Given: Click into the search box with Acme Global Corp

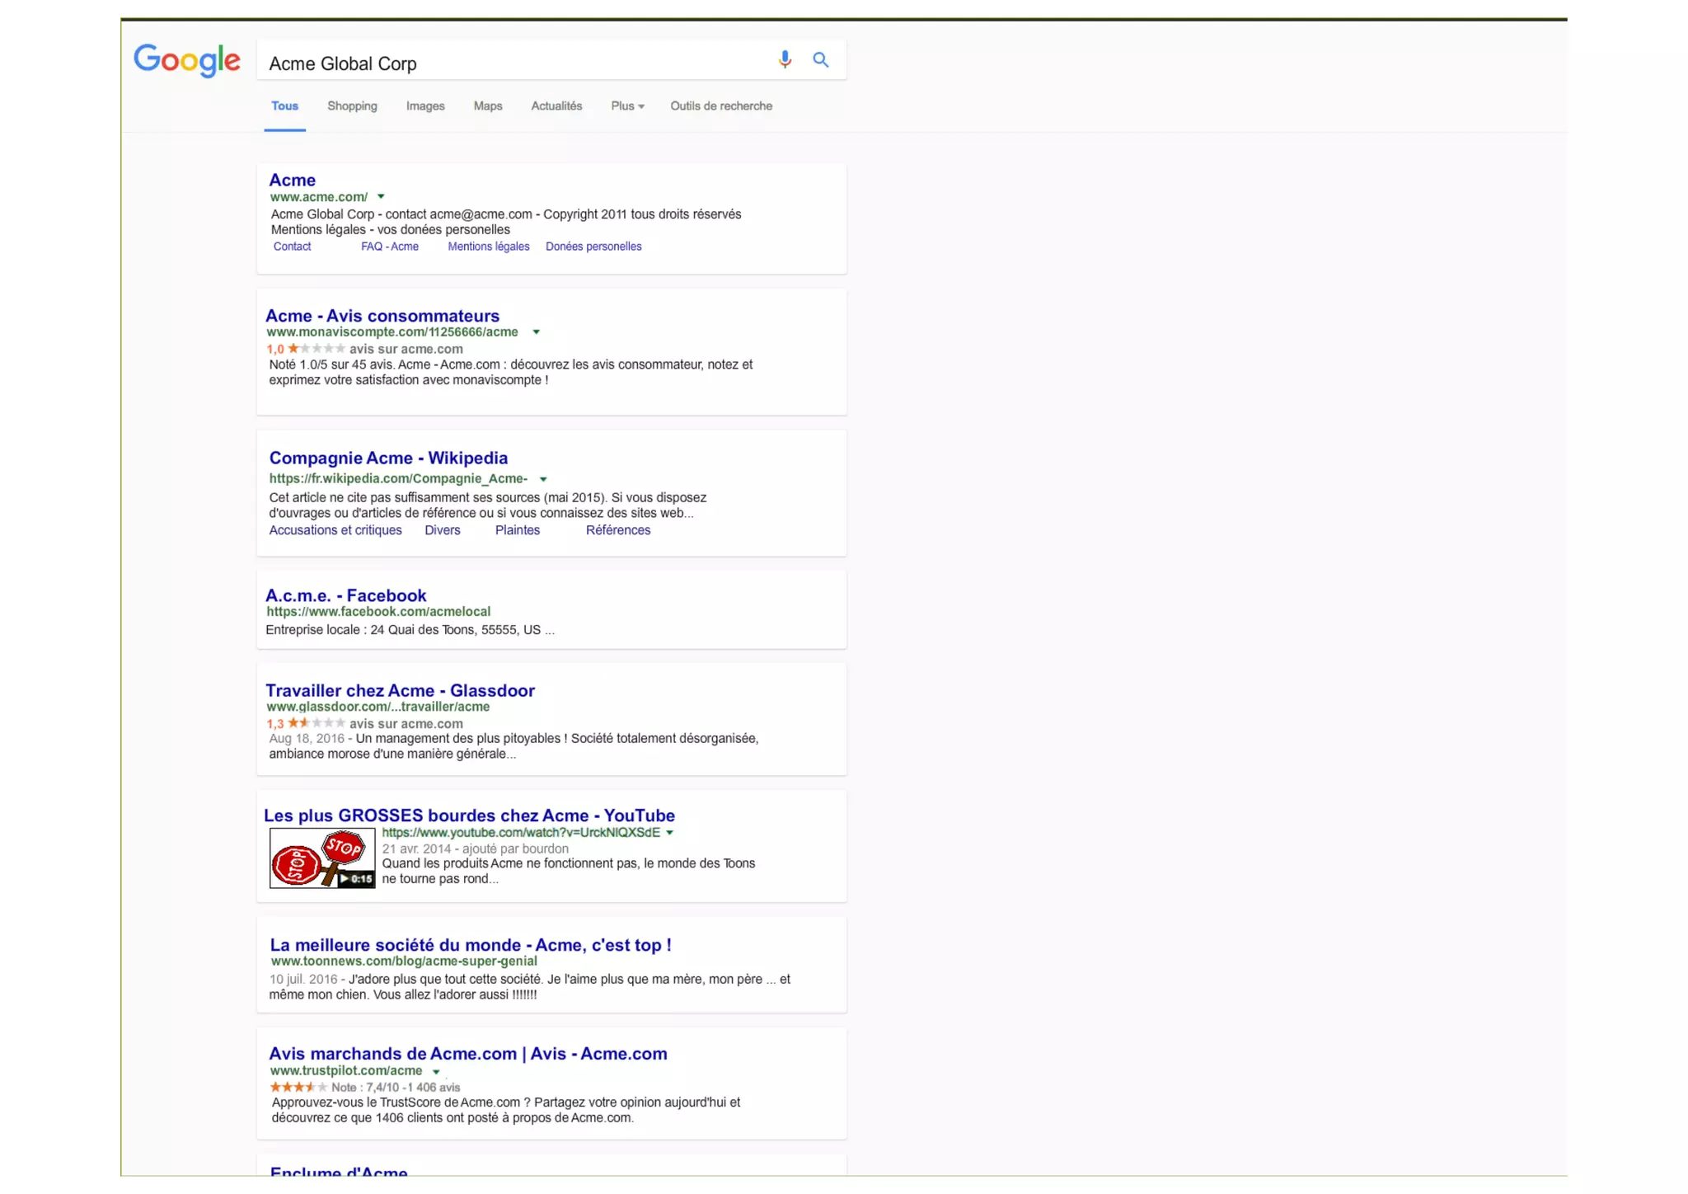Looking at the screenshot, I should 511,63.
